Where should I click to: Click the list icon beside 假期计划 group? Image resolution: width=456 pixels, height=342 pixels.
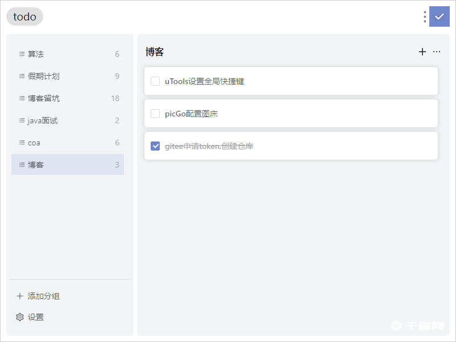[x=21, y=76]
